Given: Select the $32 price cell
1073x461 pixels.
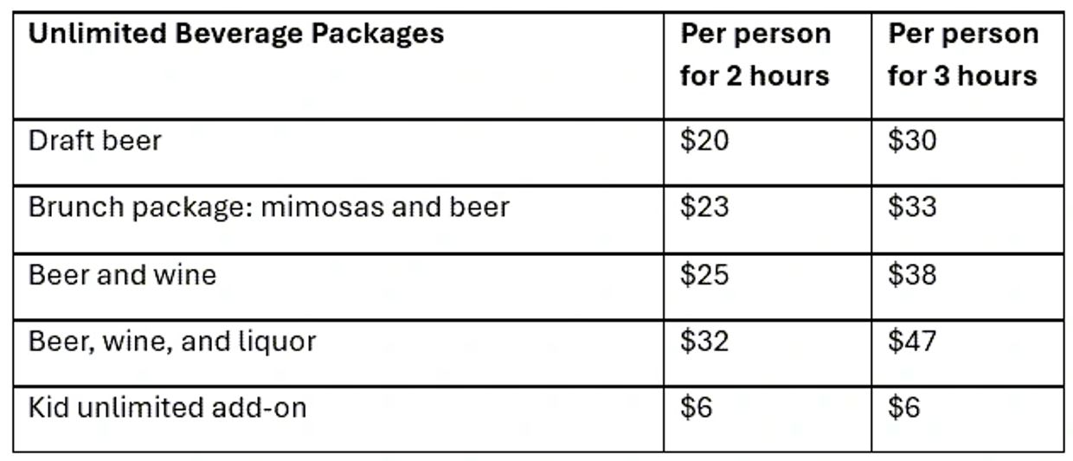Looking at the screenshot, I should coord(704,341).
